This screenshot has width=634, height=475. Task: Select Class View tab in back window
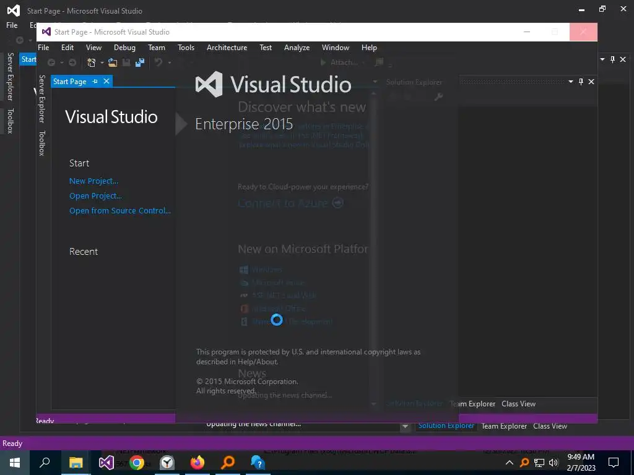coord(550,426)
